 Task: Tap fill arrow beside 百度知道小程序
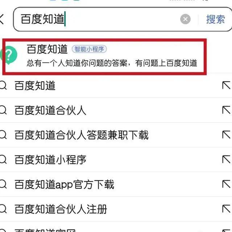(226, 159)
